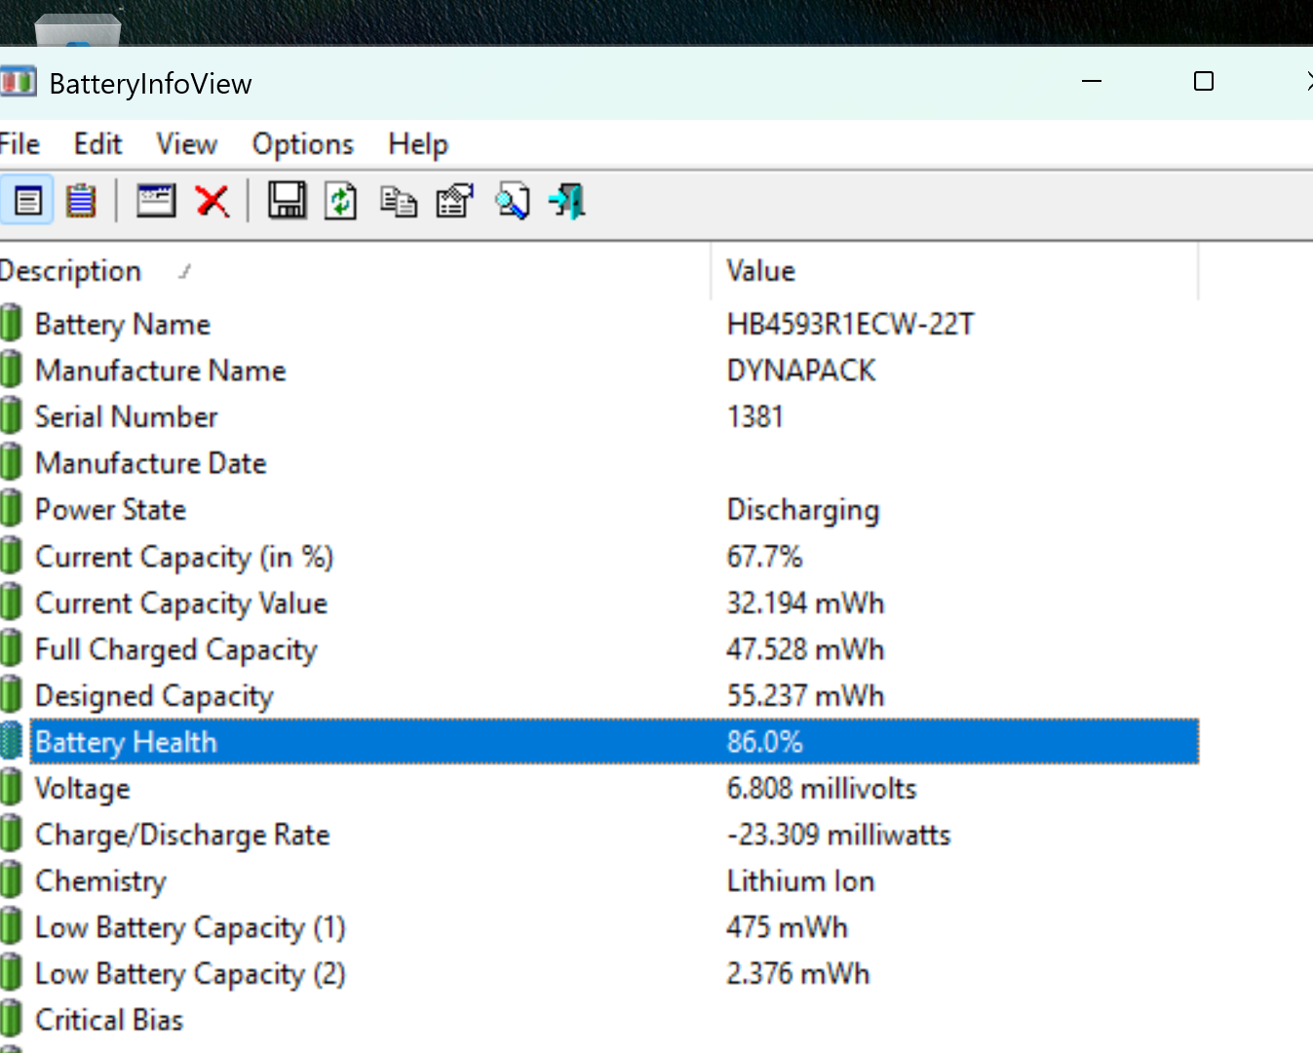Select the "Battery Name" row label

tap(123, 324)
